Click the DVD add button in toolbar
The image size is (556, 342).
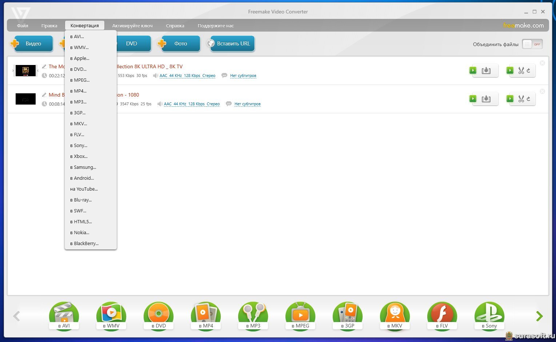(133, 44)
